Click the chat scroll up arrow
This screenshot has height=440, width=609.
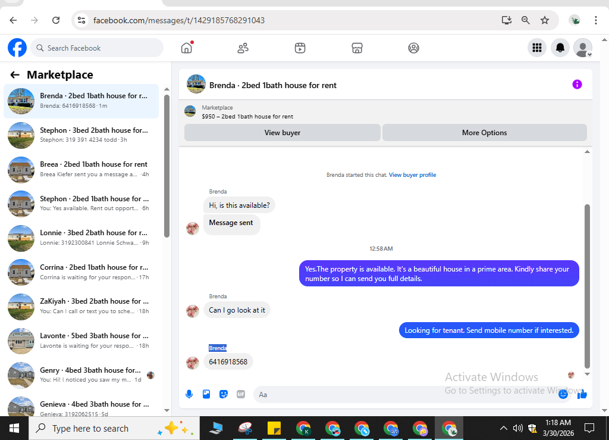[587, 152]
